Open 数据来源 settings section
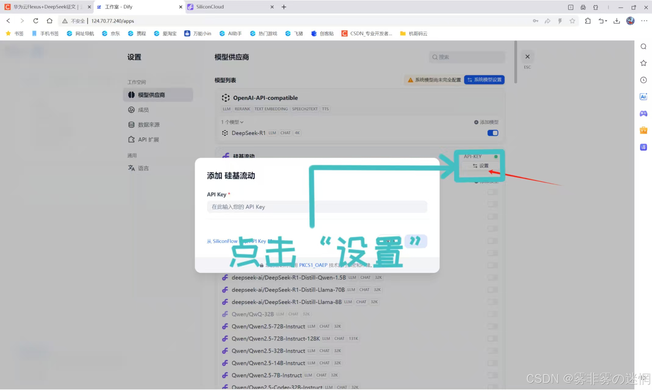 [x=158, y=125]
